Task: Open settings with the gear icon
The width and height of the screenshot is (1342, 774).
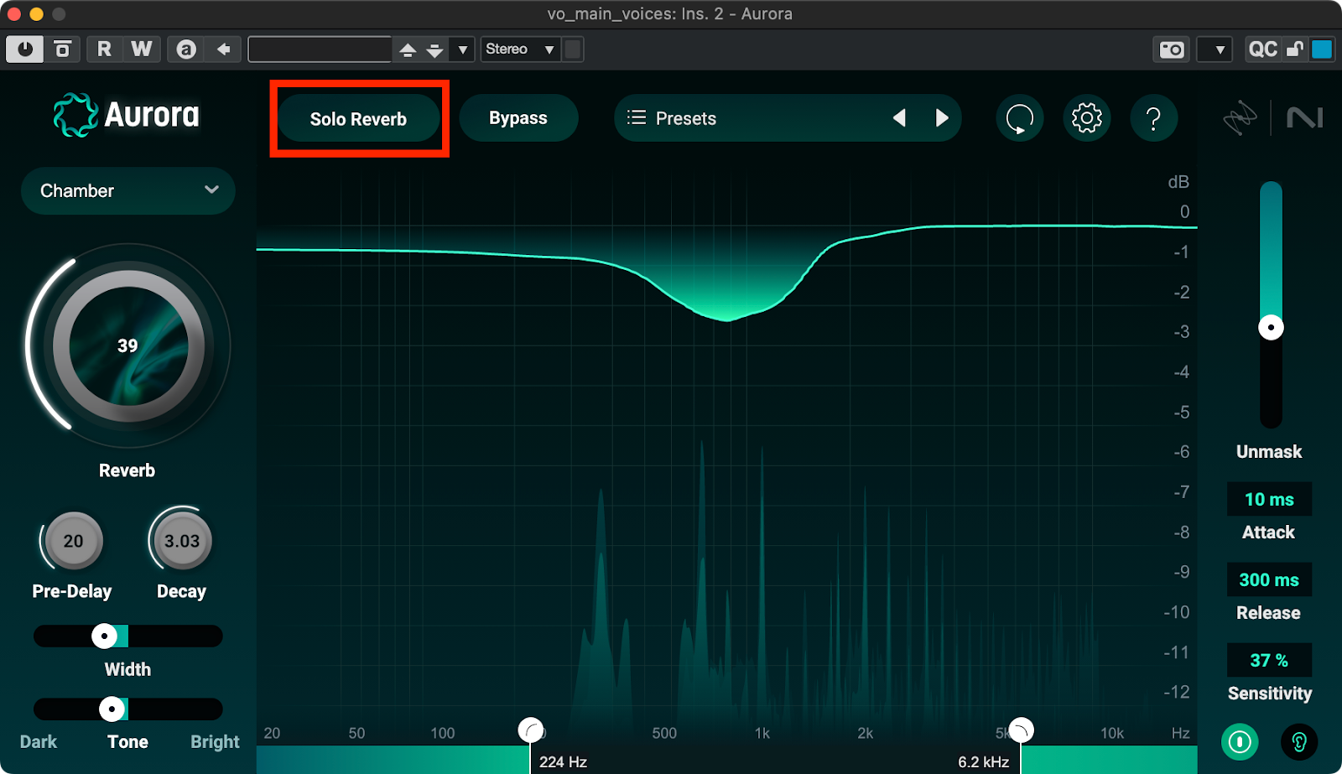Action: coord(1086,118)
